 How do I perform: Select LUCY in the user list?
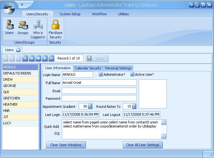point(20,123)
